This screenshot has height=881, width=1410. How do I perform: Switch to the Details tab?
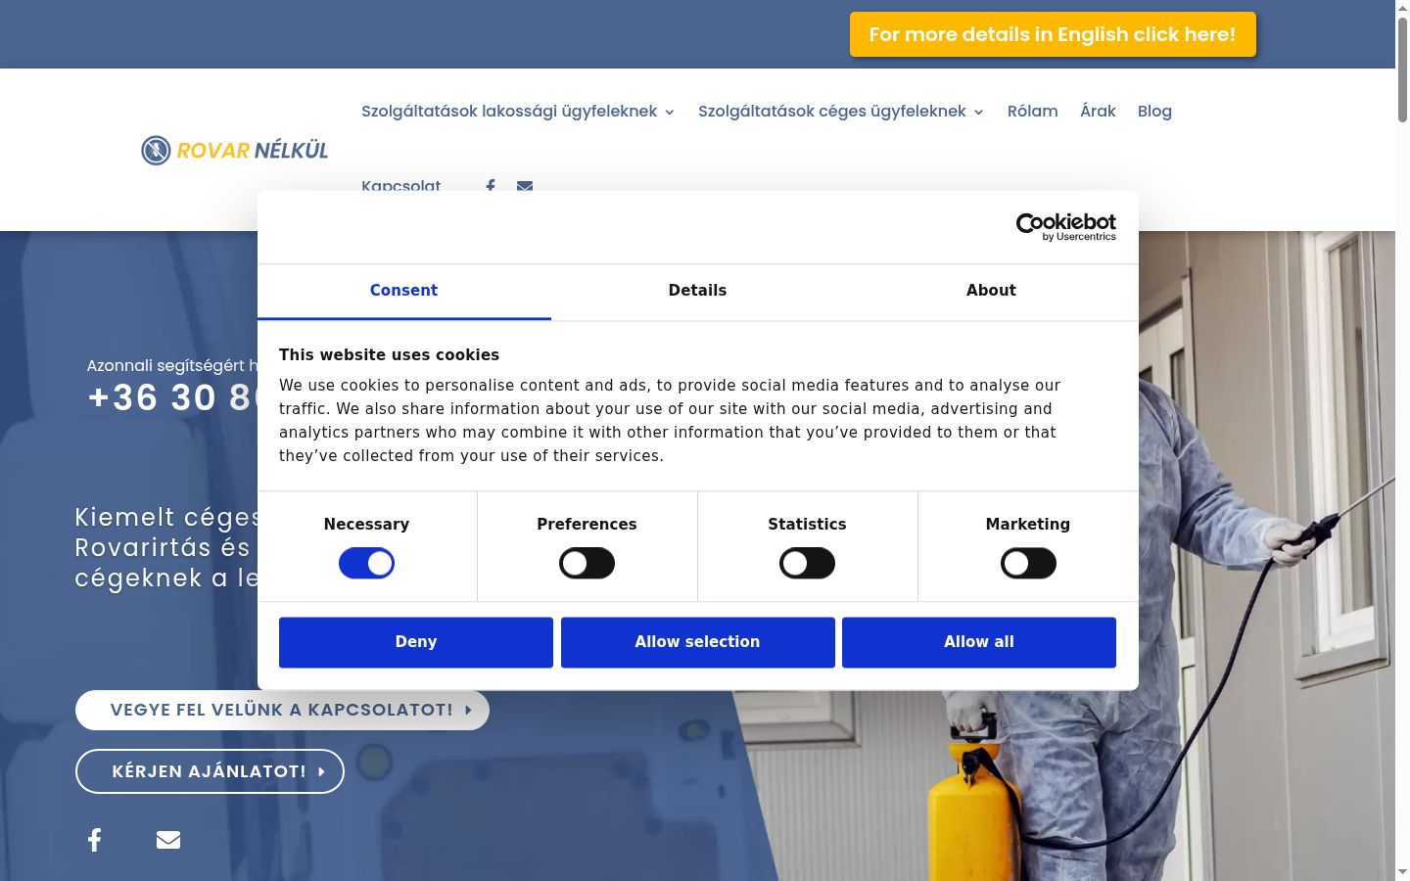(697, 291)
